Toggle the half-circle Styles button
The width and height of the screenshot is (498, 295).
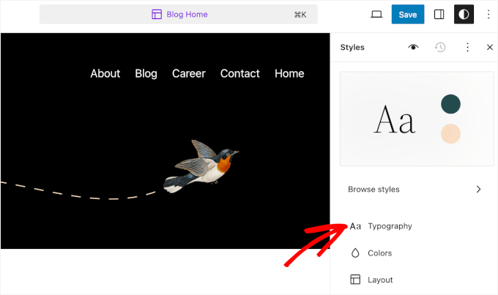coord(464,15)
